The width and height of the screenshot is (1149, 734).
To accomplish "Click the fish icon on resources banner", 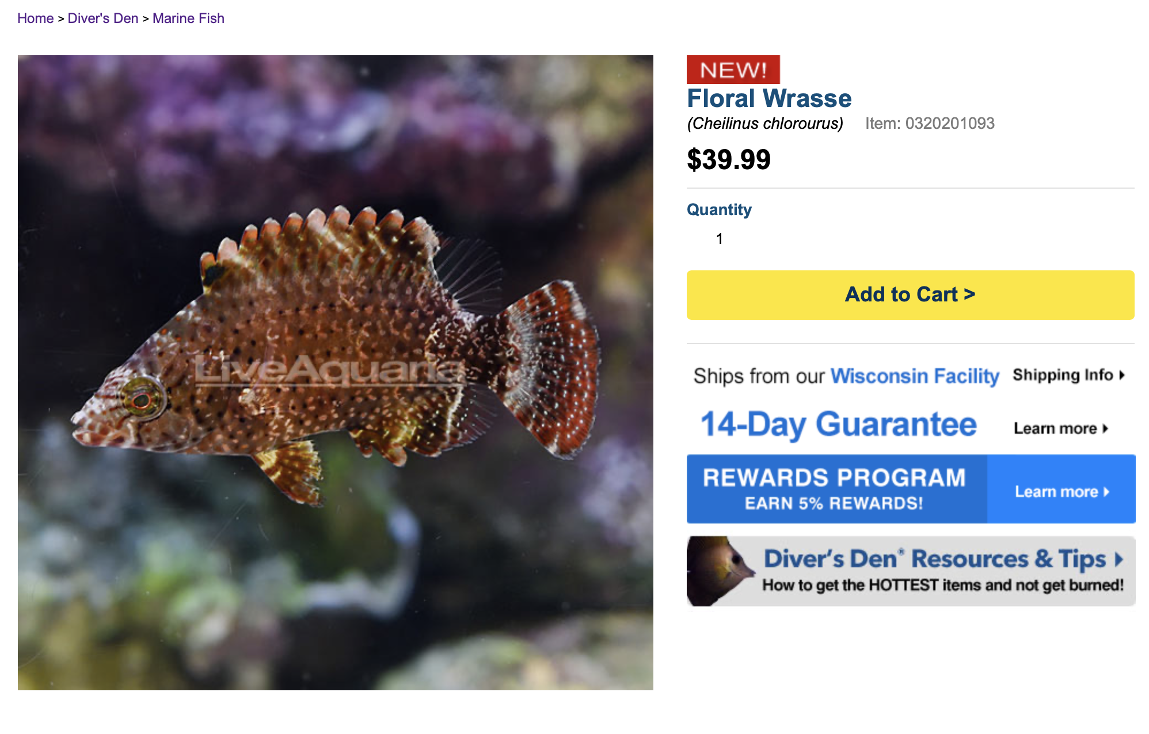I will (x=721, y=571).
